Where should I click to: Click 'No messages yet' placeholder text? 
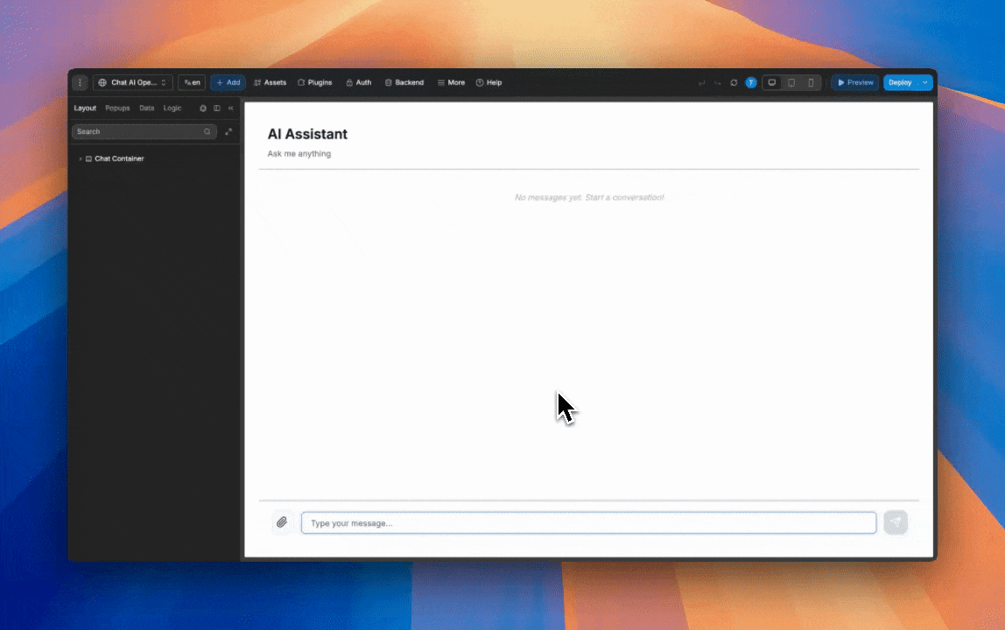click(589, 198)
